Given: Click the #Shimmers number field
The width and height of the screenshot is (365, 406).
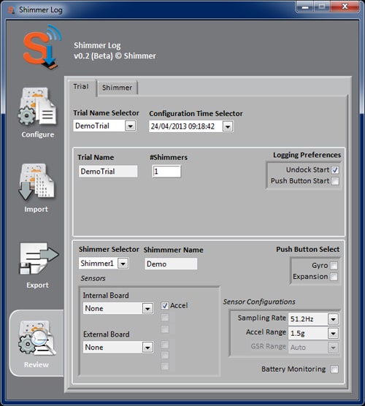Looking at the screenshot, I should point(166,172).
